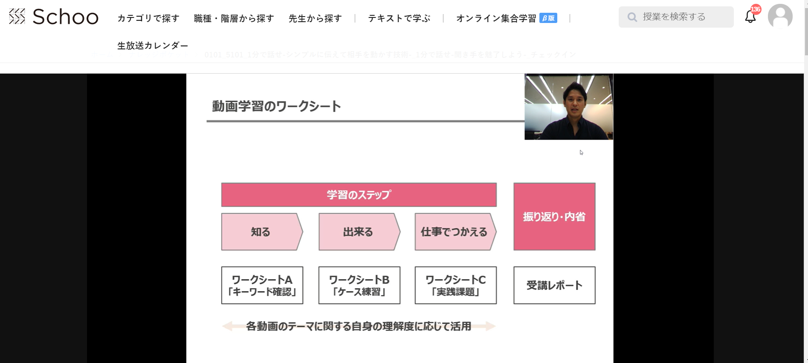
Task: Select the ワークシートA キーワード確認 box
Action: pyautogui.click(x=262, y=285)
